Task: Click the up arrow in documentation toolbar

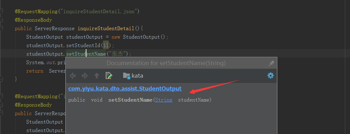Action: 97,76
